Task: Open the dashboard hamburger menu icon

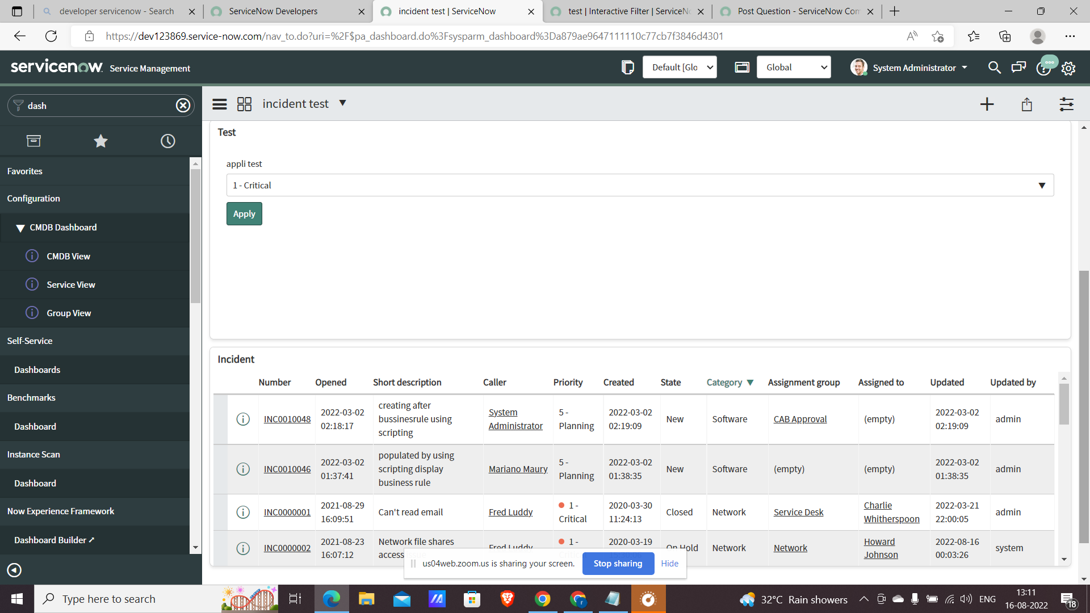Action: 219,104
